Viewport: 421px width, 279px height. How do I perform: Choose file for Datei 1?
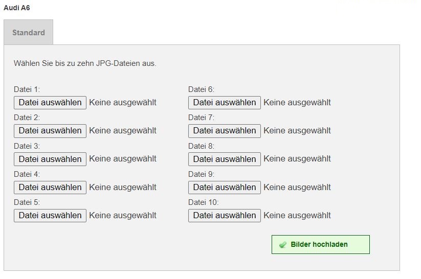[x=50, y=103]
